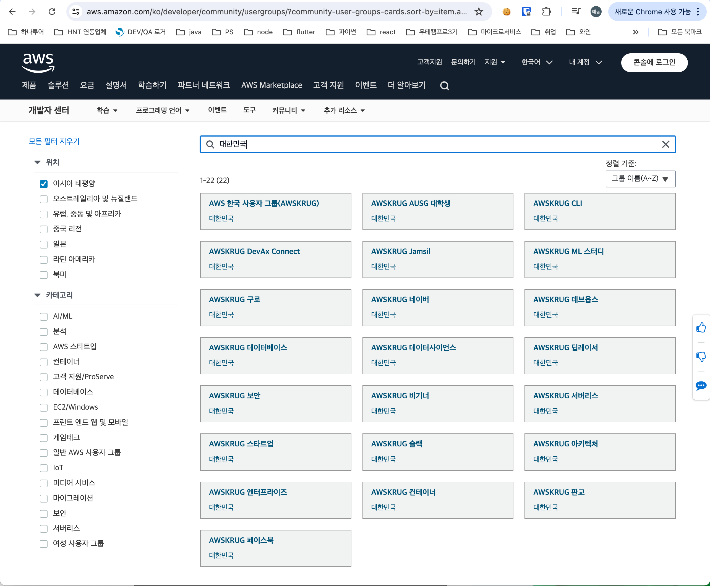710x586 pixels.
Task: Expand the 지원 dropdown in header
Action: click(x=495, y=62)
